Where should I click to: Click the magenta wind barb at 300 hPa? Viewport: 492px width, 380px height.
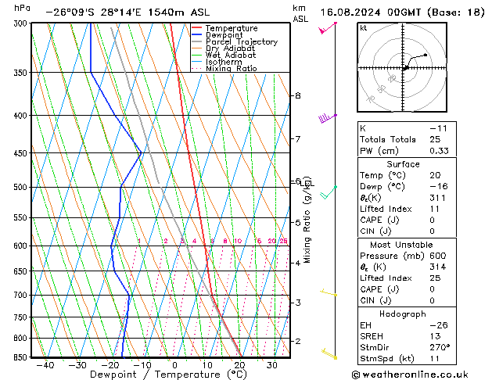pos(328,28)
